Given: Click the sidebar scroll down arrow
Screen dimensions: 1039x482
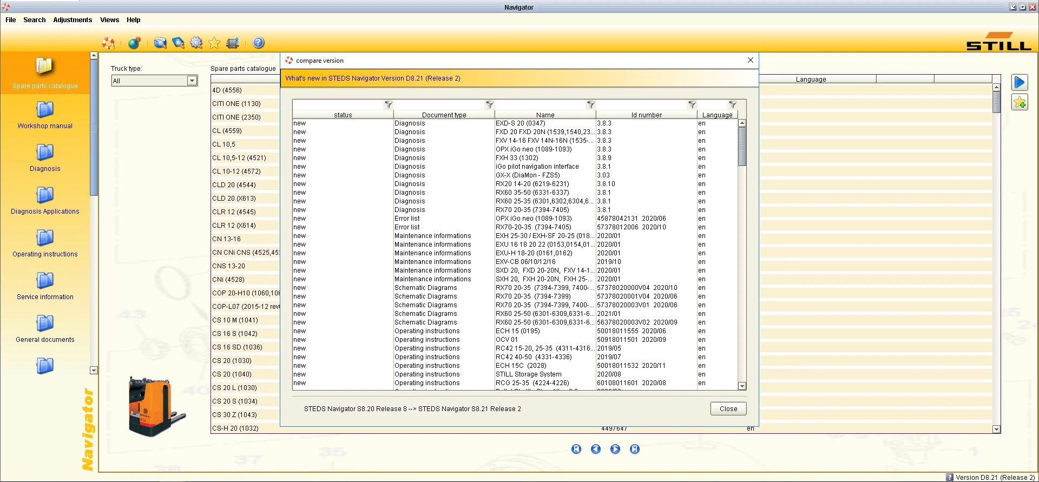Looking at the screenshot, I should 94,371.
